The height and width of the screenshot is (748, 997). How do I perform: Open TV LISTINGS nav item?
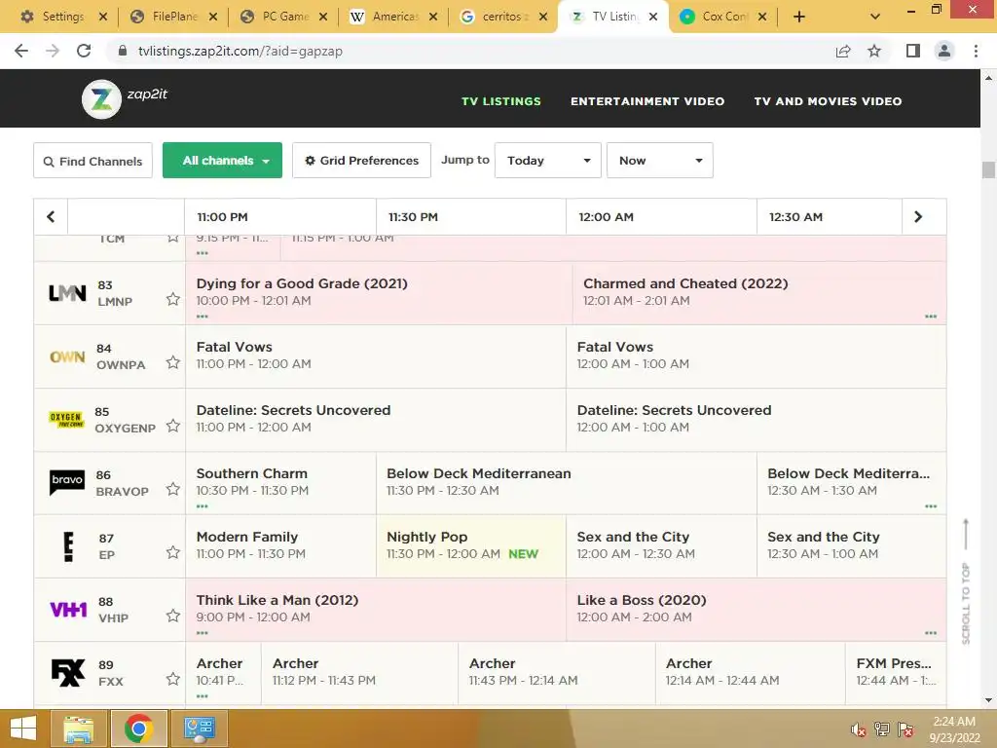501,101
